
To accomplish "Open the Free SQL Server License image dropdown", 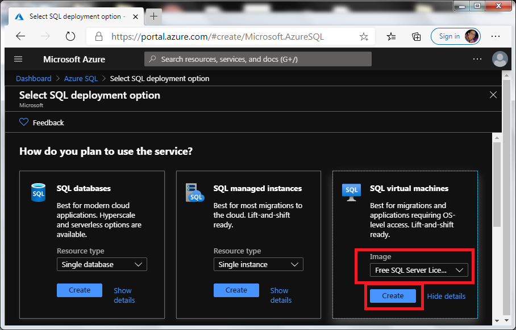I will [419, 270].
